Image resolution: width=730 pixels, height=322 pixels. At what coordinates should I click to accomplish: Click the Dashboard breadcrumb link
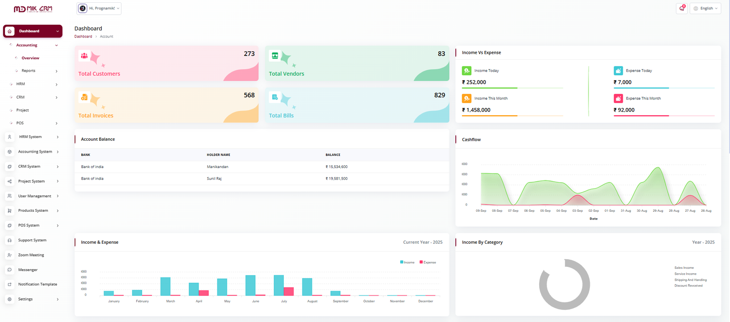click(83, 36)
